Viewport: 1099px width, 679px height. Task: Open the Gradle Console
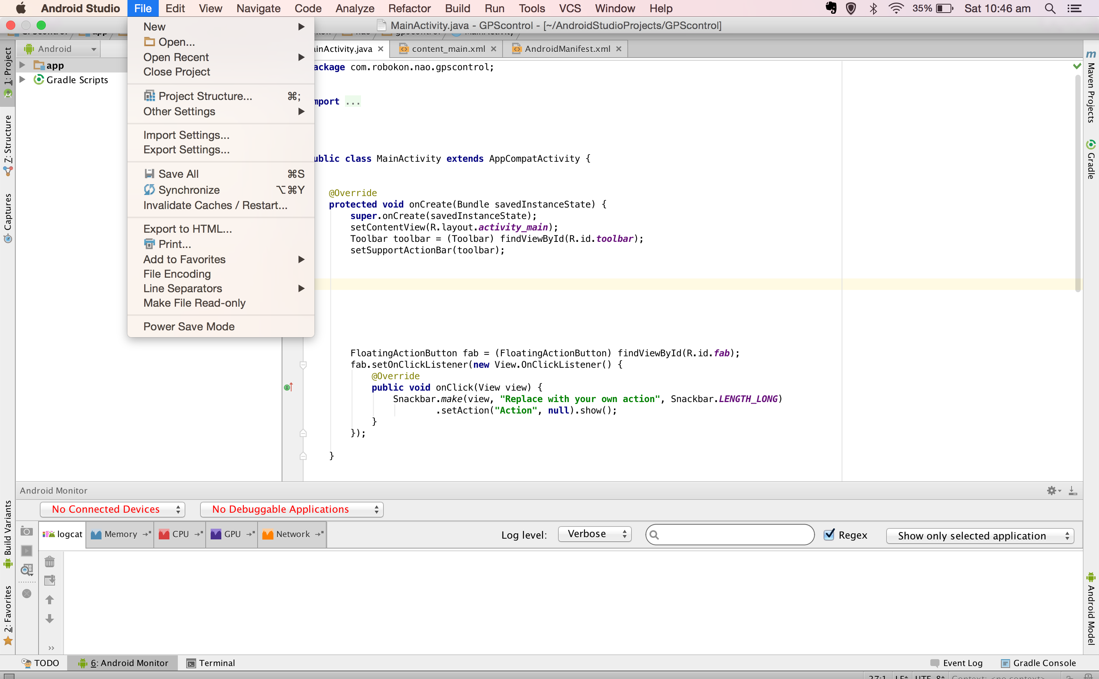(1038, 663)
